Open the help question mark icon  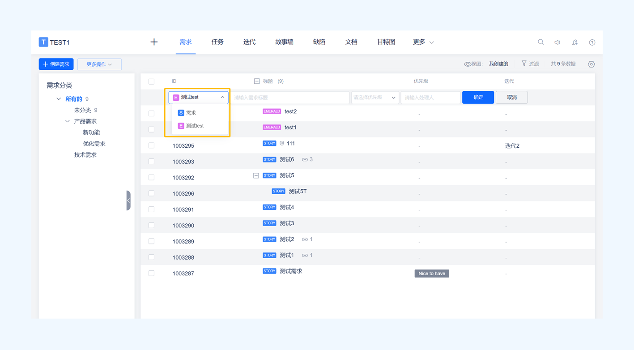click(592, 43)
